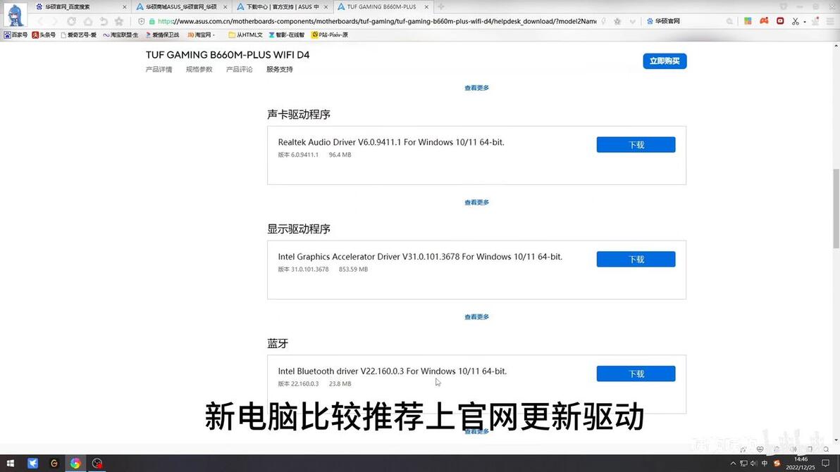Open the 爱情保卫战 bookmark
The height and width of the screenshot is (472, 840).
tap(162, 34)
